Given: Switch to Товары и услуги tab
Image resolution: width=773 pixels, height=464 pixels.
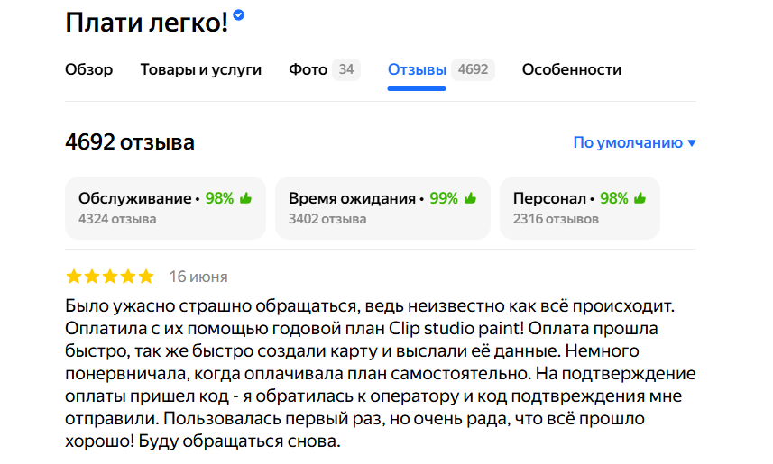Looking at the screenshot, I should 201,69.
